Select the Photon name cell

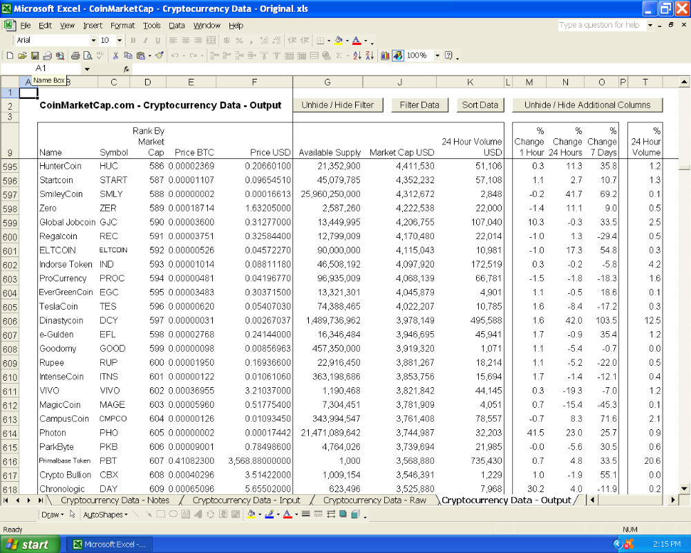(x=68, y=433)
